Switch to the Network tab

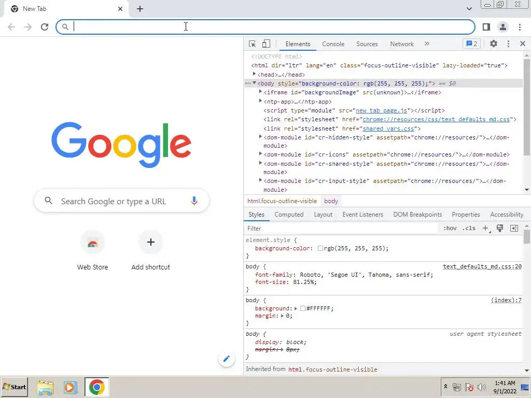click(402, 44)
